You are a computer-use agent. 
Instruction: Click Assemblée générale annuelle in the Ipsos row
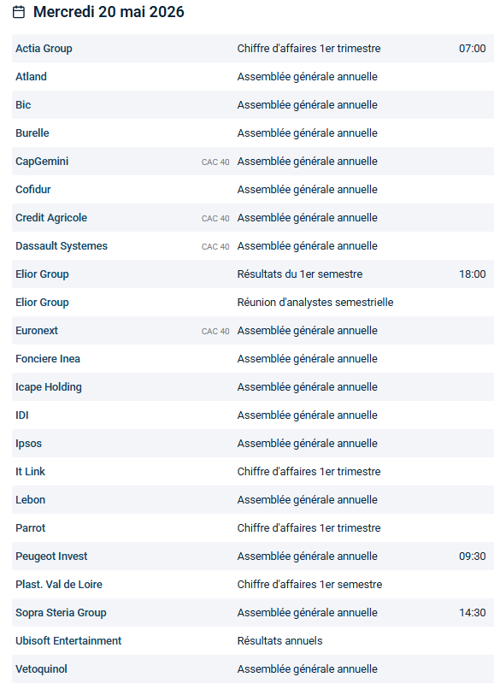tap(307, 444)
